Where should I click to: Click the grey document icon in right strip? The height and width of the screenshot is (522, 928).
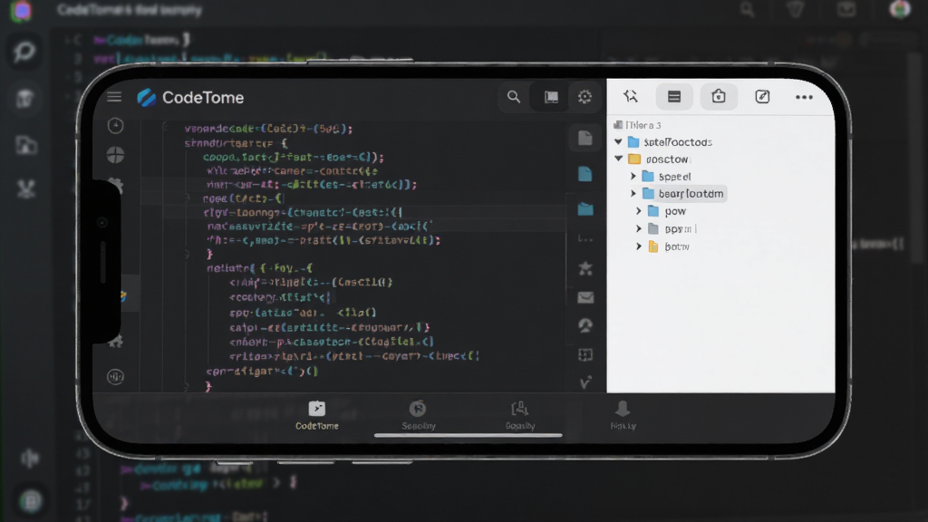(585, 138)
